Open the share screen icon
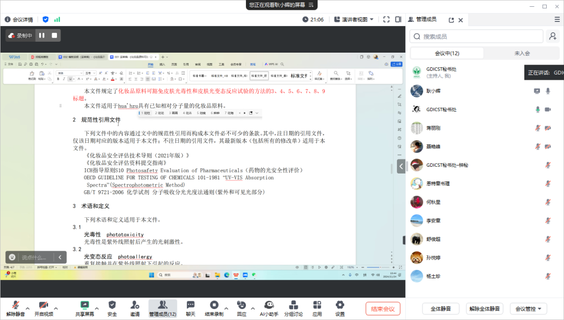 click(x=85, y=305)
